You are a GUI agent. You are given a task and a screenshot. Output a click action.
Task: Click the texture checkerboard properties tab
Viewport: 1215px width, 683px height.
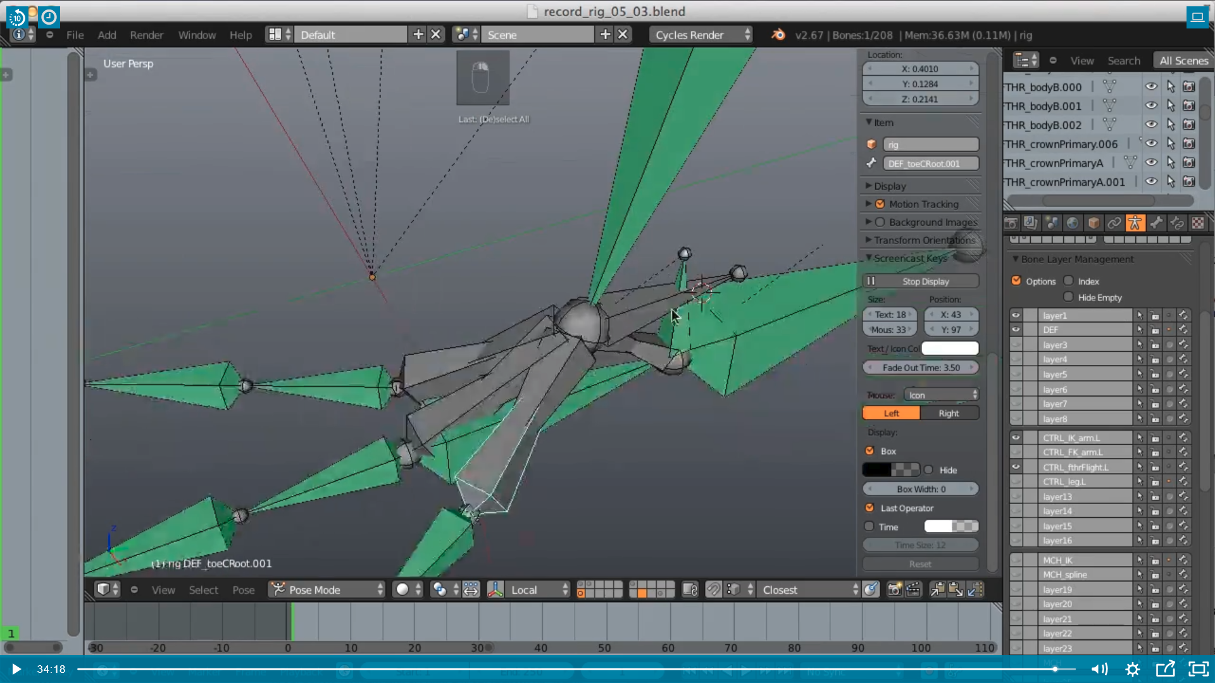[1198, 223]
